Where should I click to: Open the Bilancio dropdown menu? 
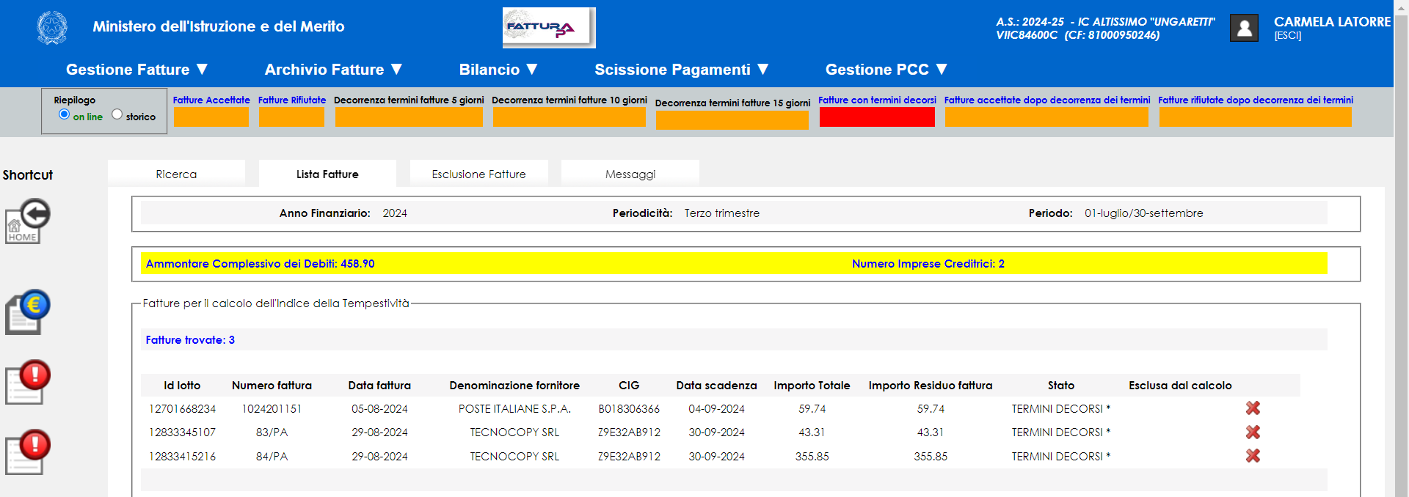click(x=499, y=70)
